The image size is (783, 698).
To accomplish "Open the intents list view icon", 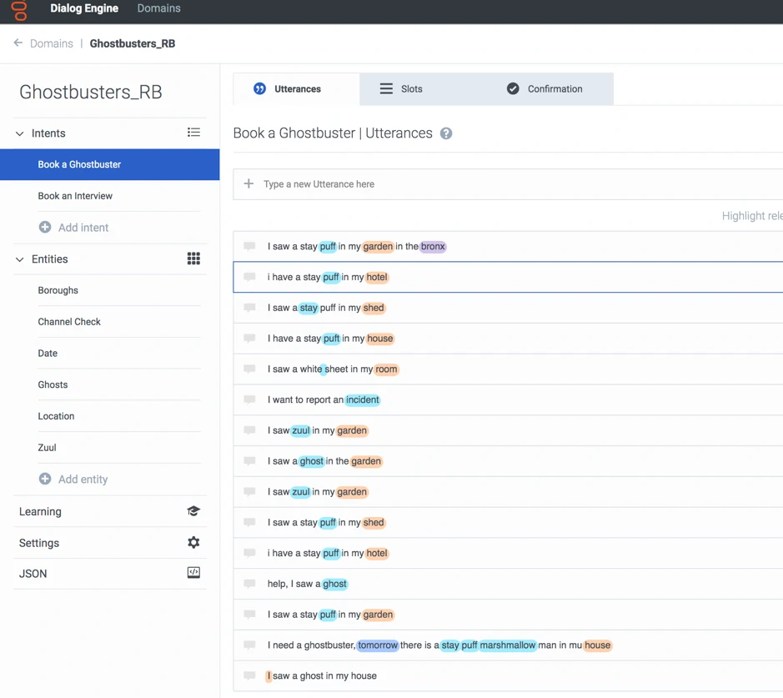I will (x=193, y=133).
